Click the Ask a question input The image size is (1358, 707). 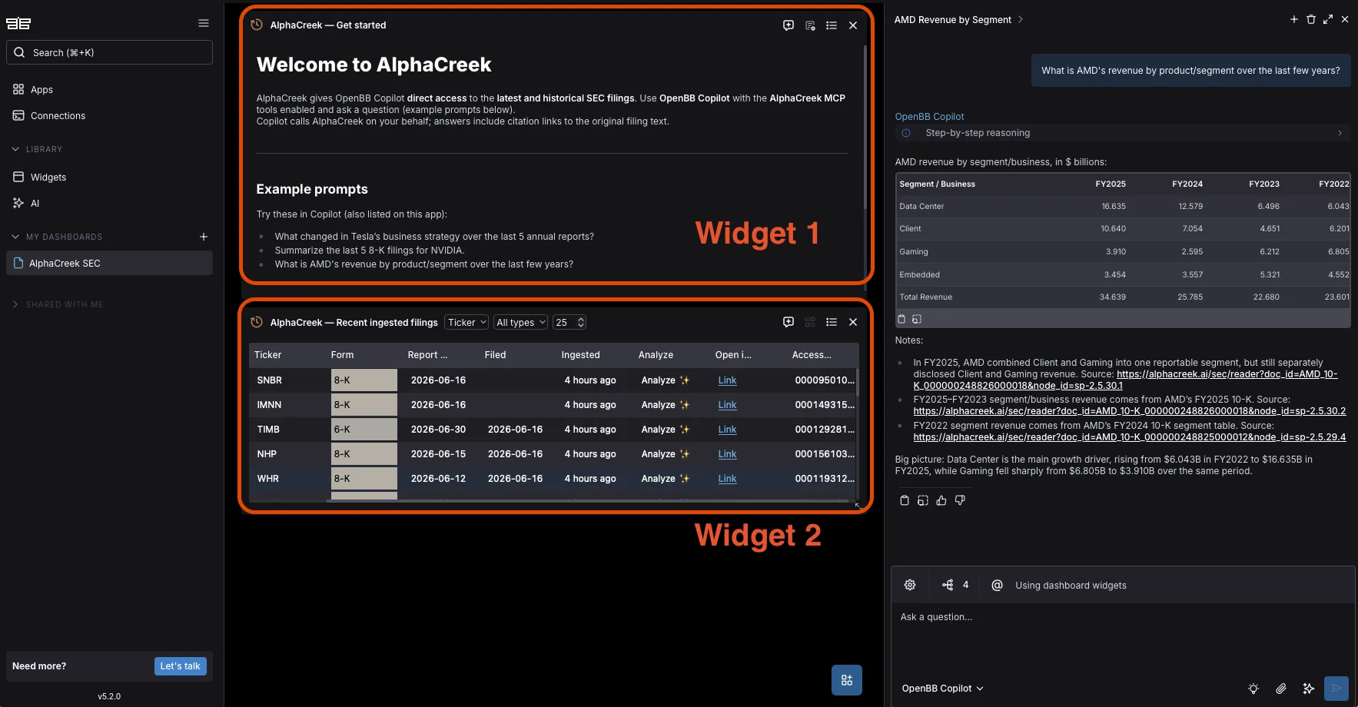click(1122, 638)
